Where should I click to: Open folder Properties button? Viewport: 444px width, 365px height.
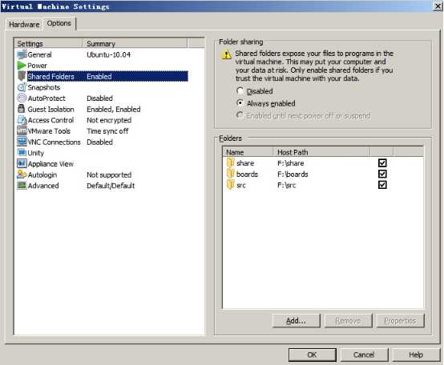[x=400, y=321]
